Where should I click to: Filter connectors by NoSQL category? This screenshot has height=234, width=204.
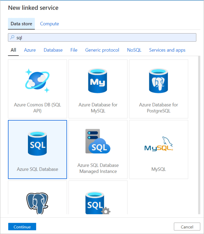tap(134, 50)
